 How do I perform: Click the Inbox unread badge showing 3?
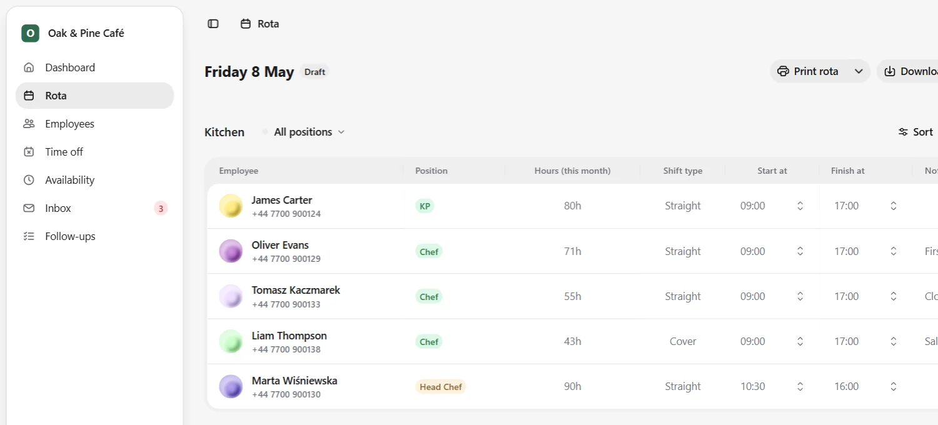(x=161, y=209)
